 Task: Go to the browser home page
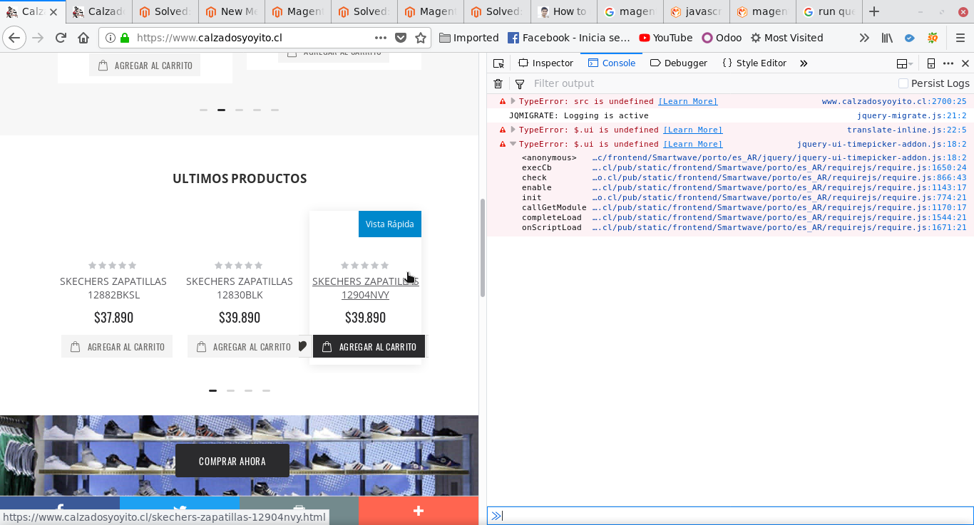pyautogui.click(x=83, y=38)
